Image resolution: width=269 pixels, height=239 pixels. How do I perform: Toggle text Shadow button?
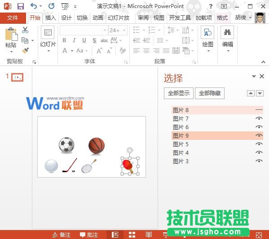[x=94, y=40]
